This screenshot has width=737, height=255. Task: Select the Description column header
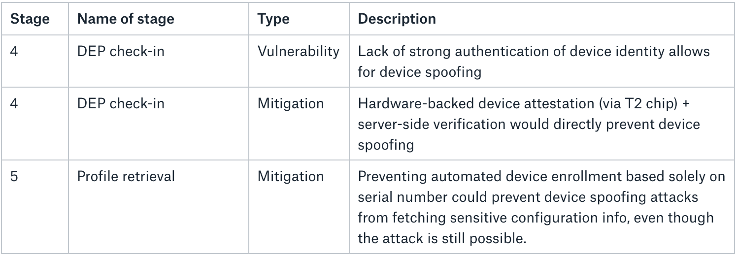point(397,19)
